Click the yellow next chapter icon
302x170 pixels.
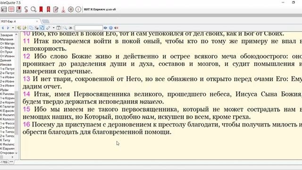pos(25,28)
